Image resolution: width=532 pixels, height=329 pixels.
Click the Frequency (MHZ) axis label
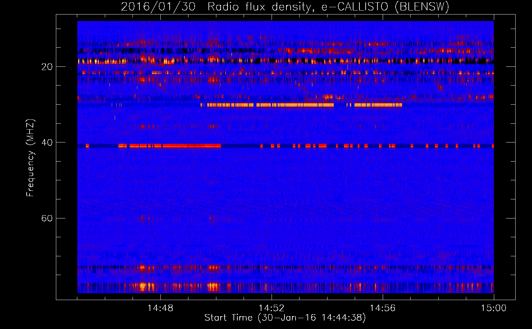coord(30,158)
